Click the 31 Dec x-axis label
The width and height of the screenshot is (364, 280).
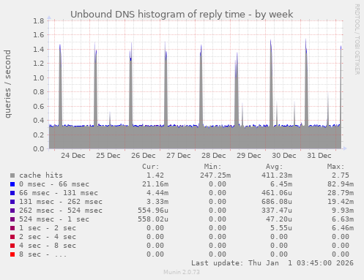coord(319,156)
